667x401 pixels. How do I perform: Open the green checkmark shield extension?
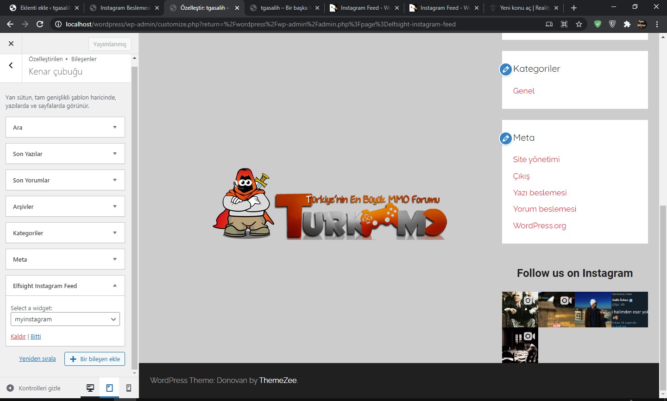[x=598, y=24]
